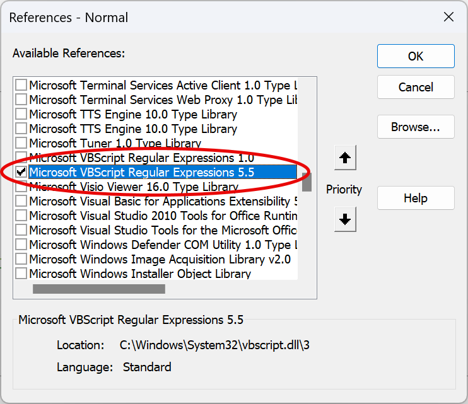Click the horizontal scrollbar thumb below the list
The height and width of the screenshot is (404, 468).
[x=99, y=289]
